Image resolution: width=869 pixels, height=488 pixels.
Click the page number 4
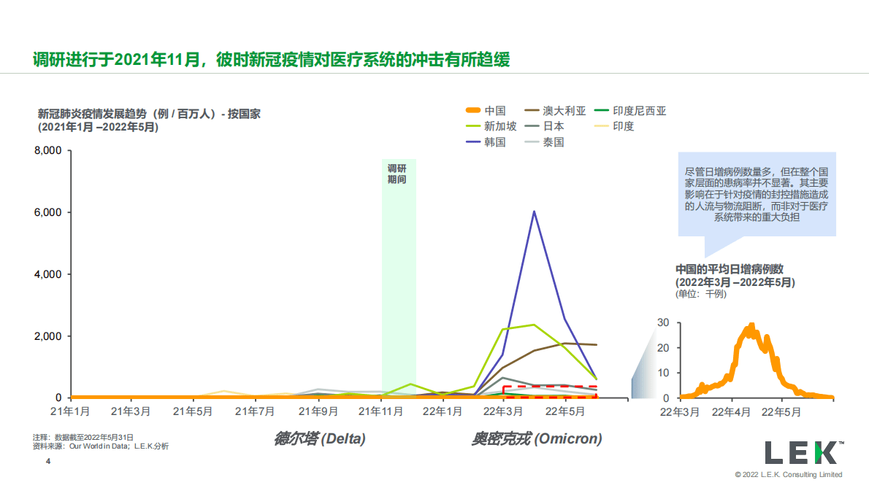[x=47, y=460]
